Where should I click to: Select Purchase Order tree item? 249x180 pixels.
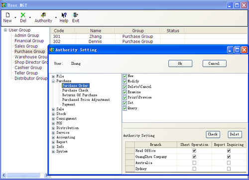[76, 86]
